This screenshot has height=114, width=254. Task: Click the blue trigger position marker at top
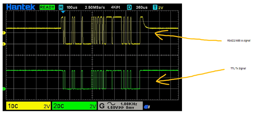point(63,12)
